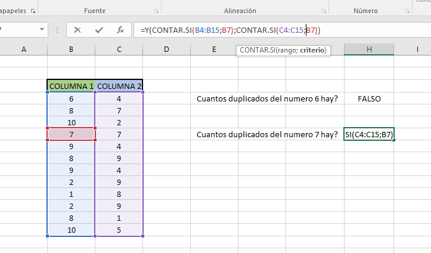Select column B header
Viewport: 431px width, 253px height.
(71, 50)
